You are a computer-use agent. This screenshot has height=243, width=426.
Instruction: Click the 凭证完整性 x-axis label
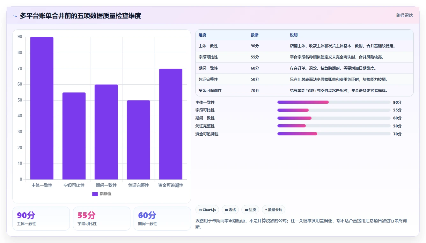pos(138,185)
